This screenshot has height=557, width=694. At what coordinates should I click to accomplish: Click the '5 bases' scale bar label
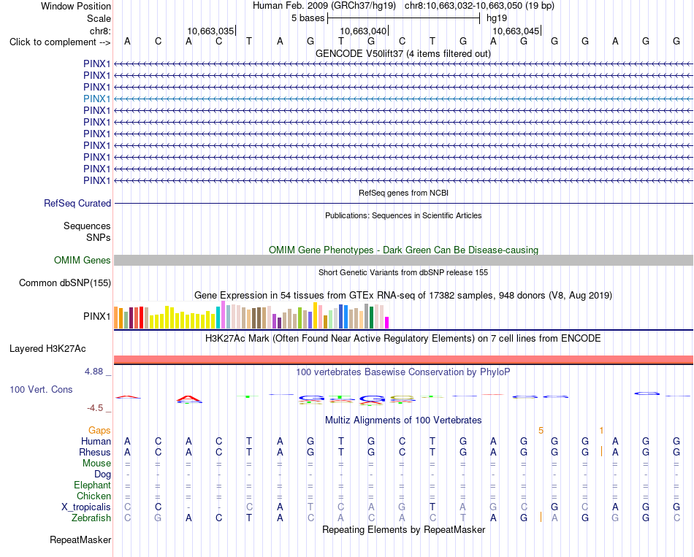tap(308, 18)
